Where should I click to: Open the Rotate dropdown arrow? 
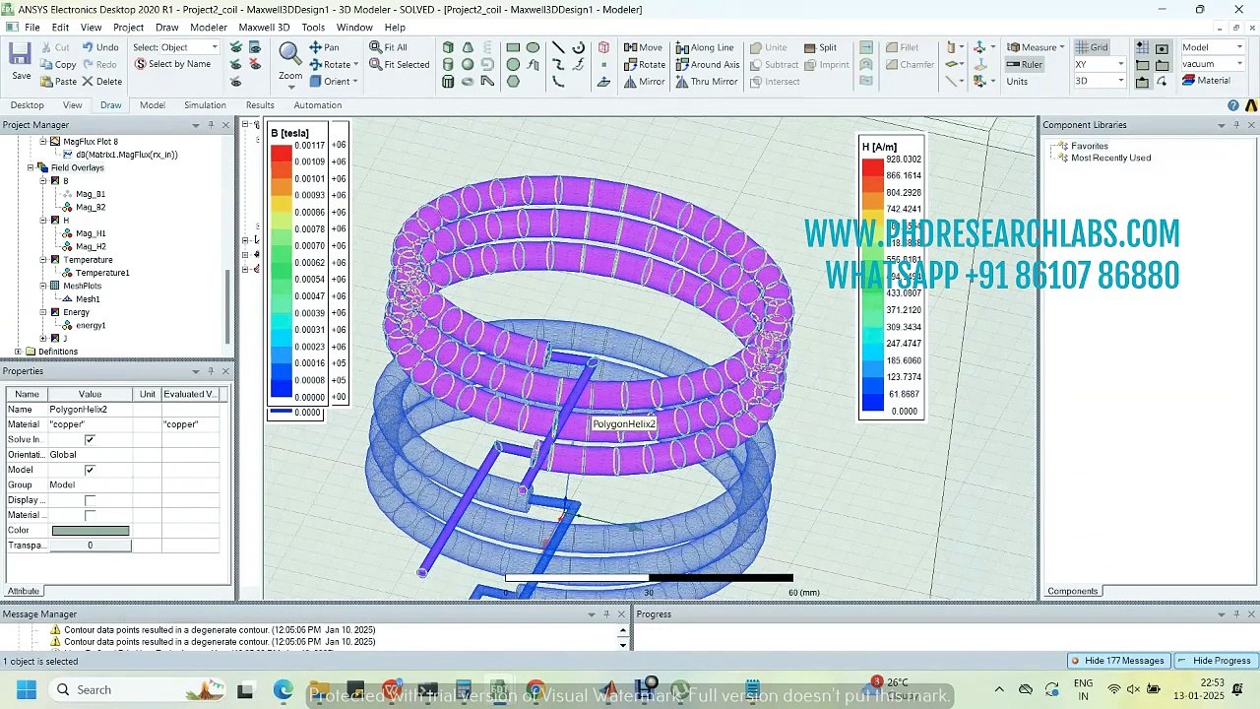point(355,65)
